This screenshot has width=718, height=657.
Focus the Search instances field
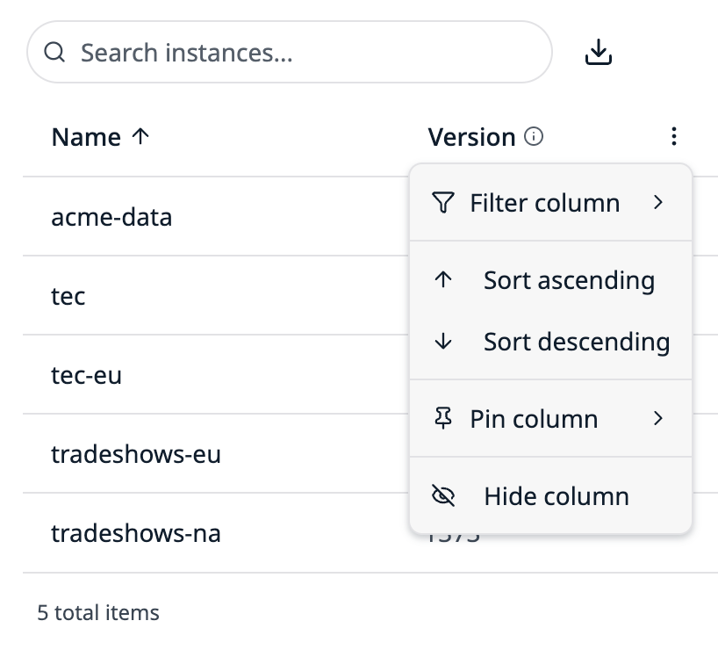[290, 52]
